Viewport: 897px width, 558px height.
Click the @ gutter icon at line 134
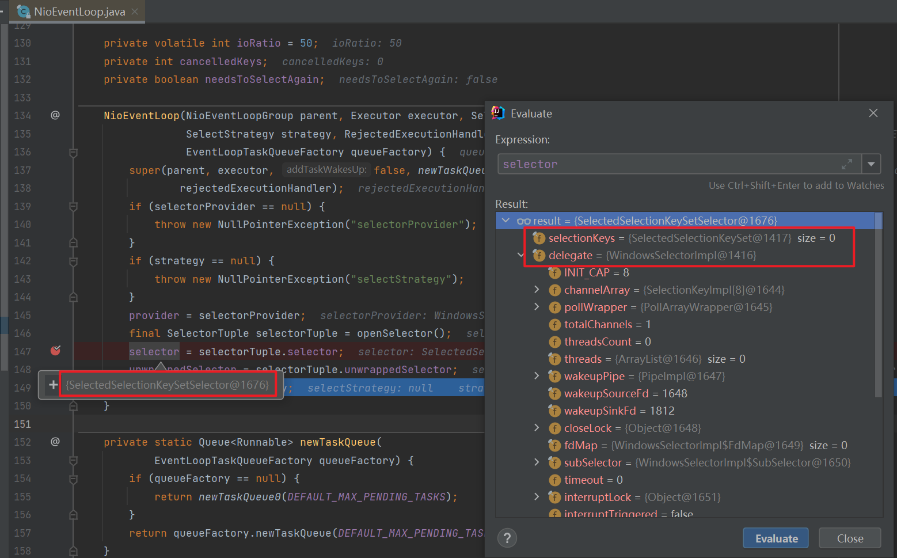point(55,115)
